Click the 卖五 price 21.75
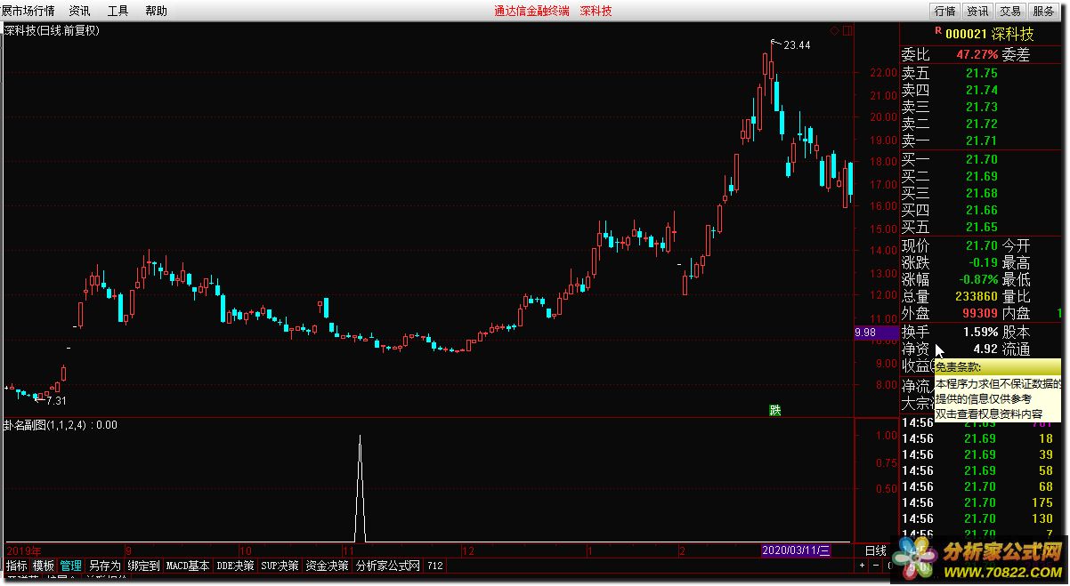Image resolution: width=1070 pixels, height=586 pixels. [982, 74]
